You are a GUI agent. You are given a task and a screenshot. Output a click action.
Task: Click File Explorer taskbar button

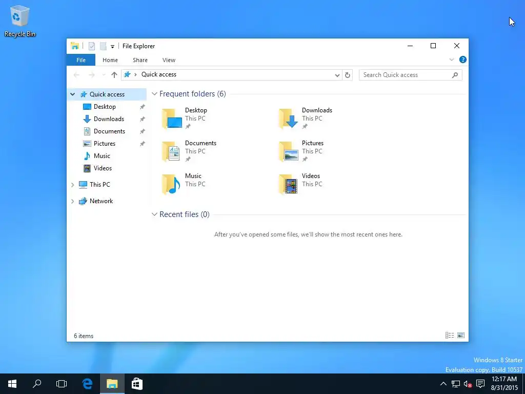point(112,384)
